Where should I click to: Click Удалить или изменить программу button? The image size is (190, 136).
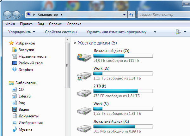(116, 32)
